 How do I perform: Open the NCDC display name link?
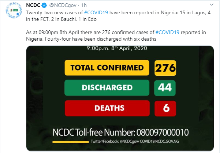pos(33,5)
